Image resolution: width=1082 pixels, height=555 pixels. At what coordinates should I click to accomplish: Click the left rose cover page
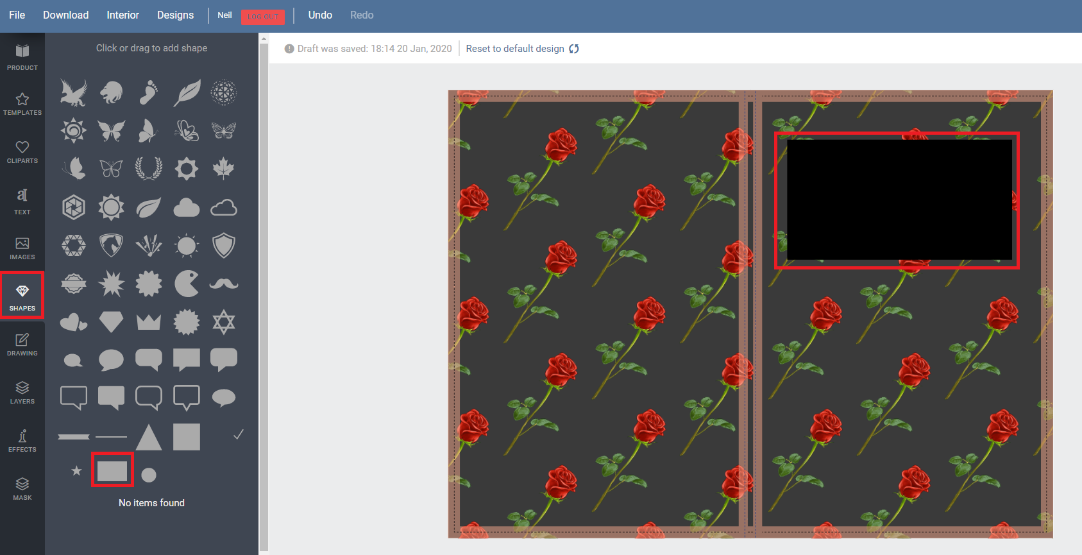coord(597,314)
